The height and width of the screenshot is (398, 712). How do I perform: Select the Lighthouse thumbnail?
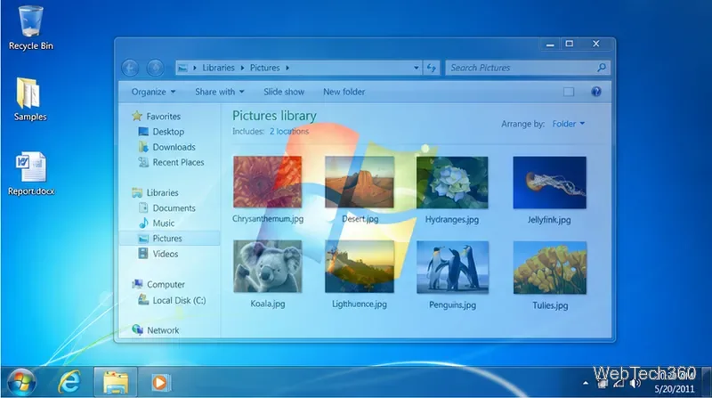point(360,267)
